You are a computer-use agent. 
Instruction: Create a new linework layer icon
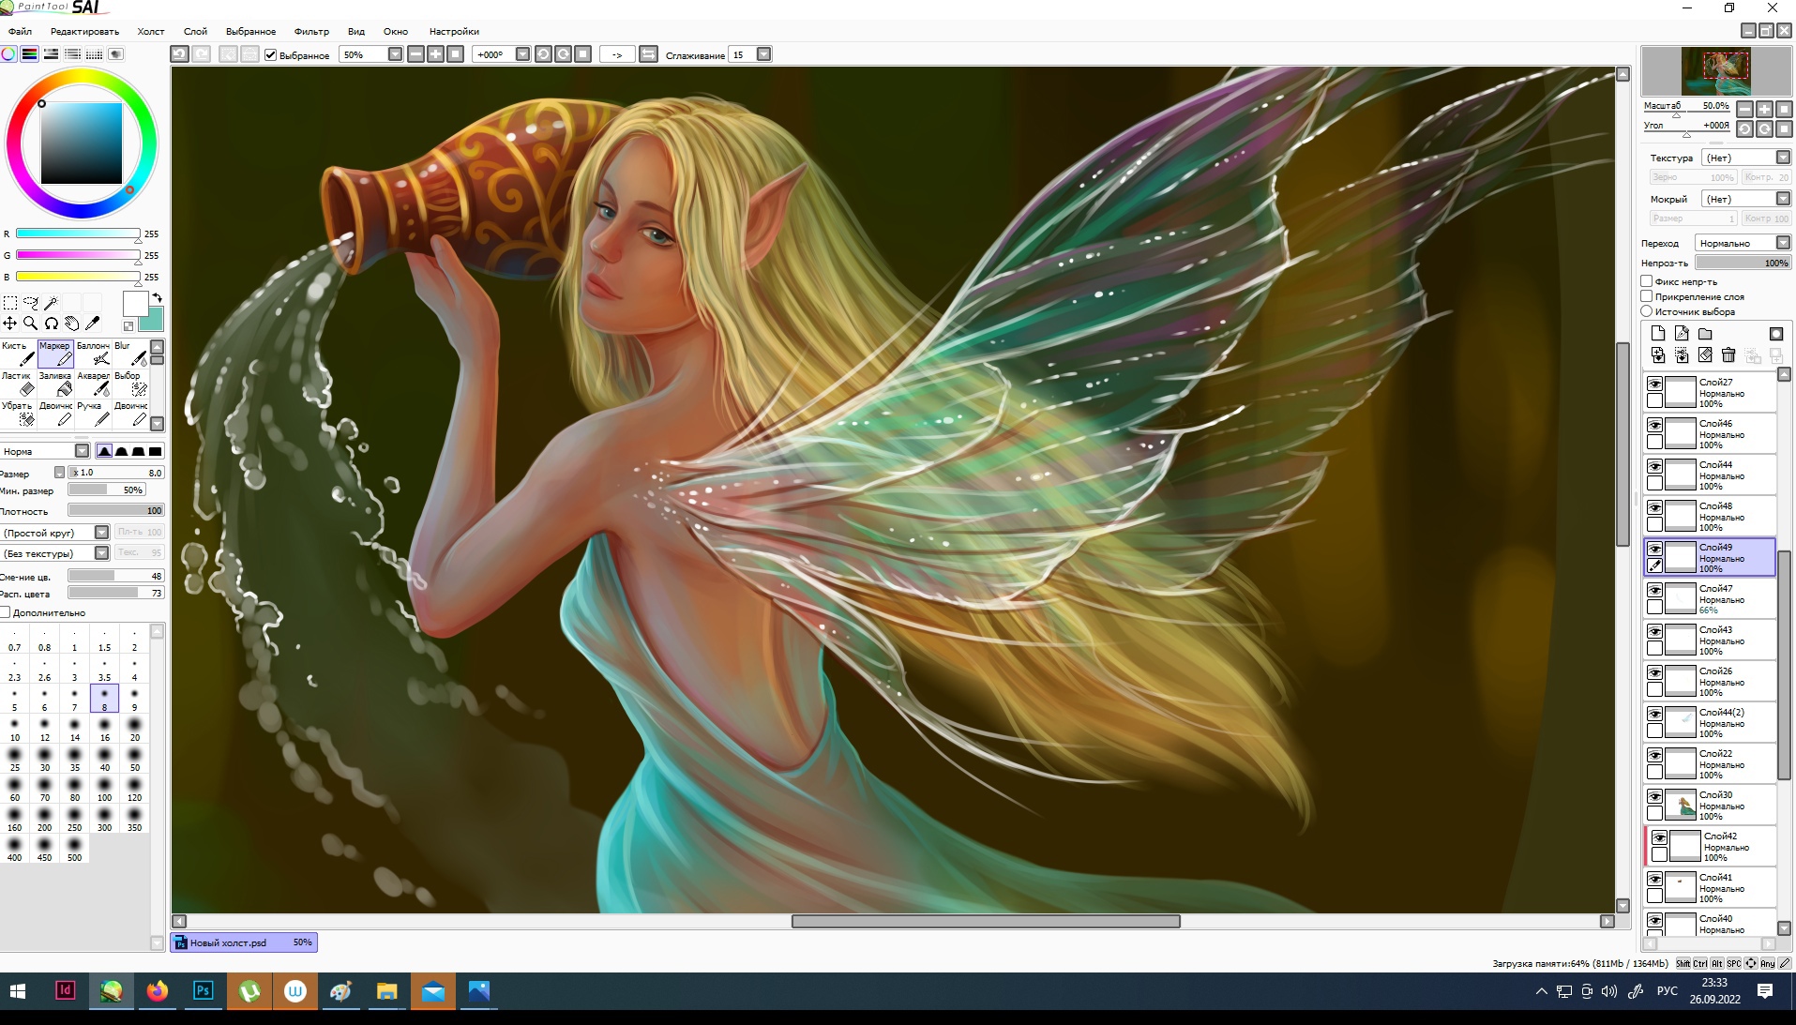coord(1682,334)
